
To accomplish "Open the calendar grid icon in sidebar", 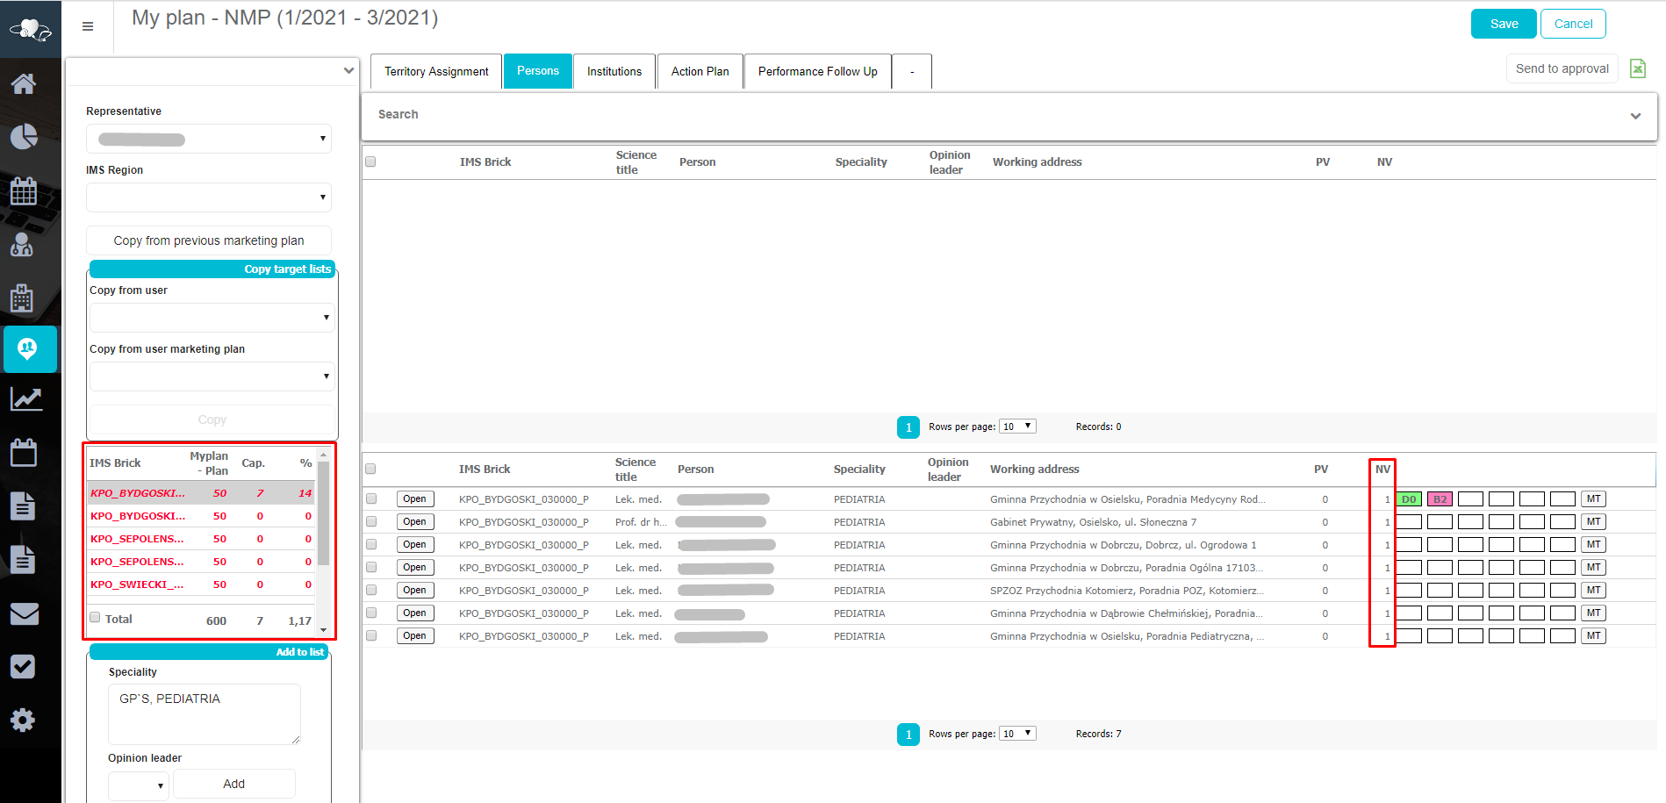I will point(24,190).
